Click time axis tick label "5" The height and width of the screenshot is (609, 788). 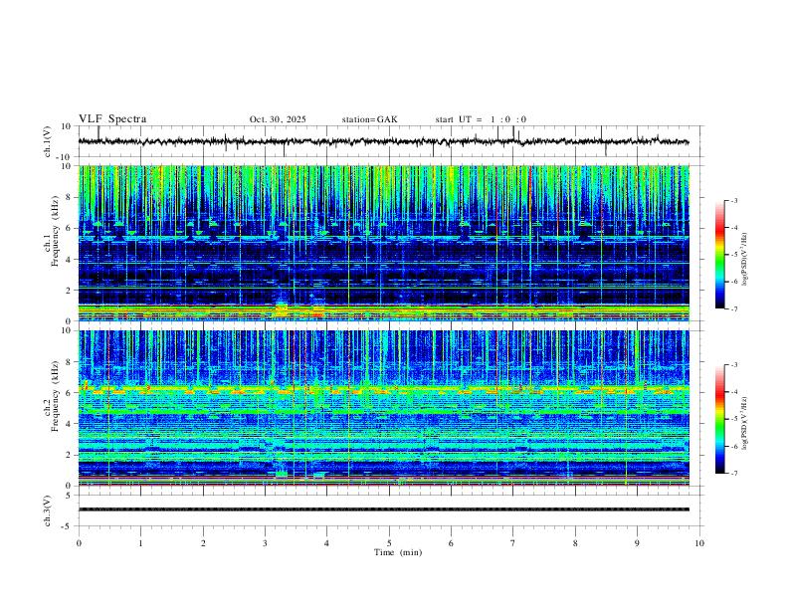pyautogui.click(x=389, y=543)
